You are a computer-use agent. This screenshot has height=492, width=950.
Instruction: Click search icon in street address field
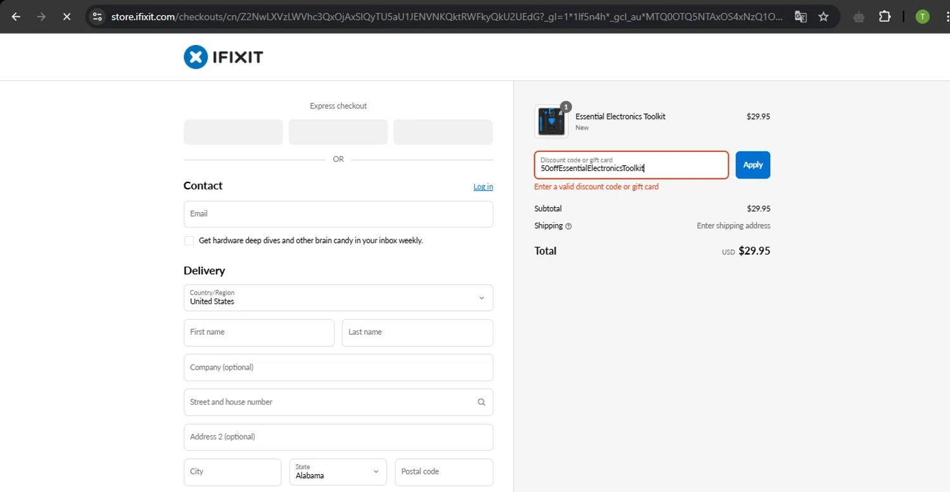481,402
